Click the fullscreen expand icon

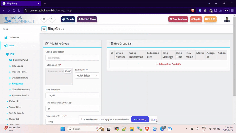52,19
